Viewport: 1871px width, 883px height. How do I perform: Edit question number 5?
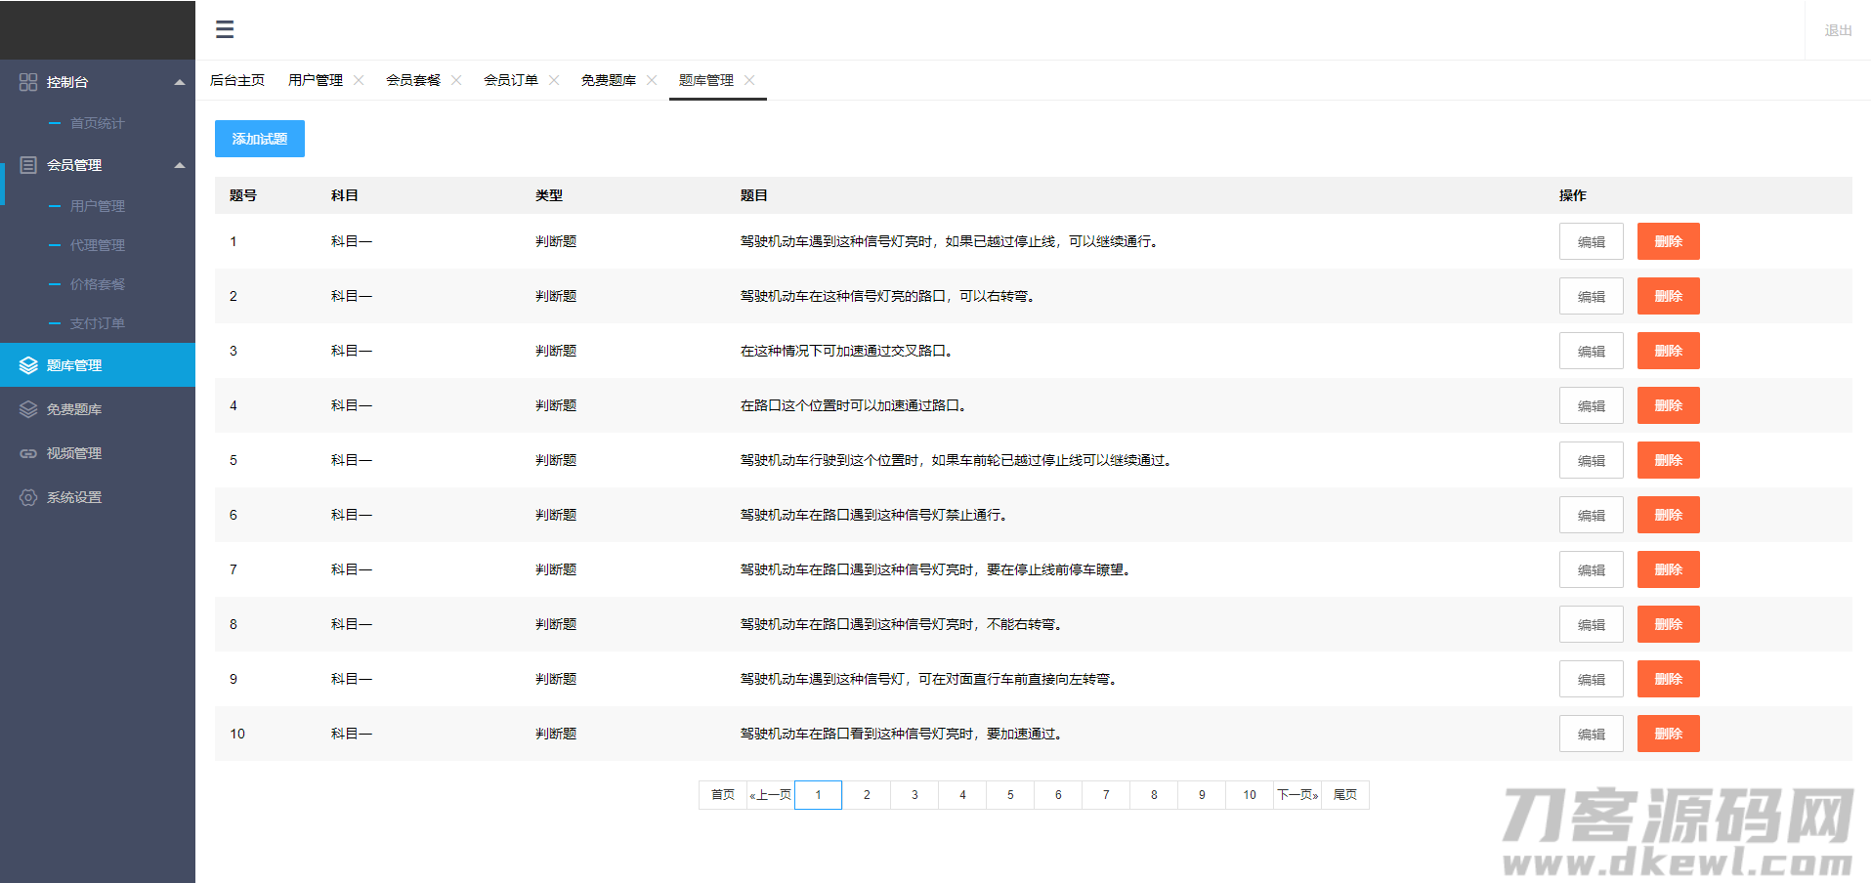[x=1591, y=460]
